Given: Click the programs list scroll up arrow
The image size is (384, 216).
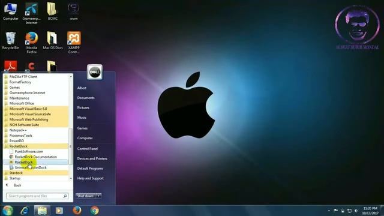Looking at the screenshot, I should click(71, 76).
